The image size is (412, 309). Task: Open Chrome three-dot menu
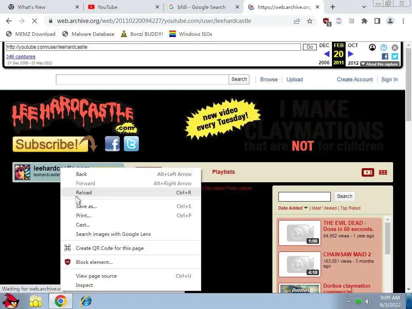[403, 21]
